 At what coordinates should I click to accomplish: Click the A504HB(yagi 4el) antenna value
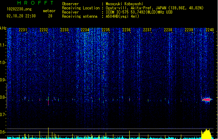click(x=122, y=16)
